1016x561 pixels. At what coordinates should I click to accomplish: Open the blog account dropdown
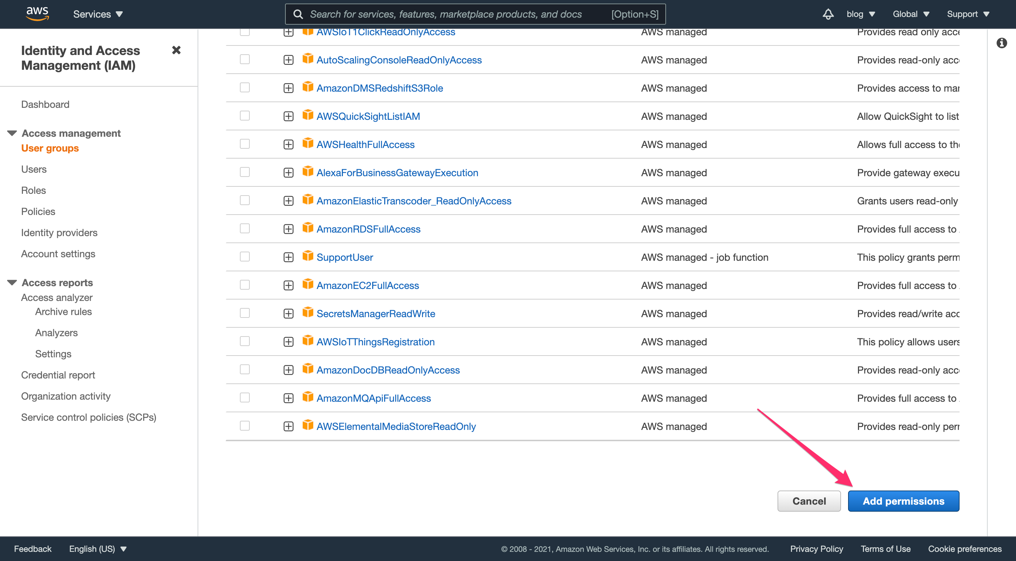(861, 14)
